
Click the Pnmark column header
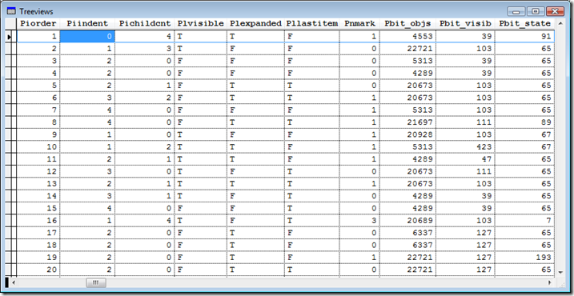pyautogui.click(x=359, y=24)
